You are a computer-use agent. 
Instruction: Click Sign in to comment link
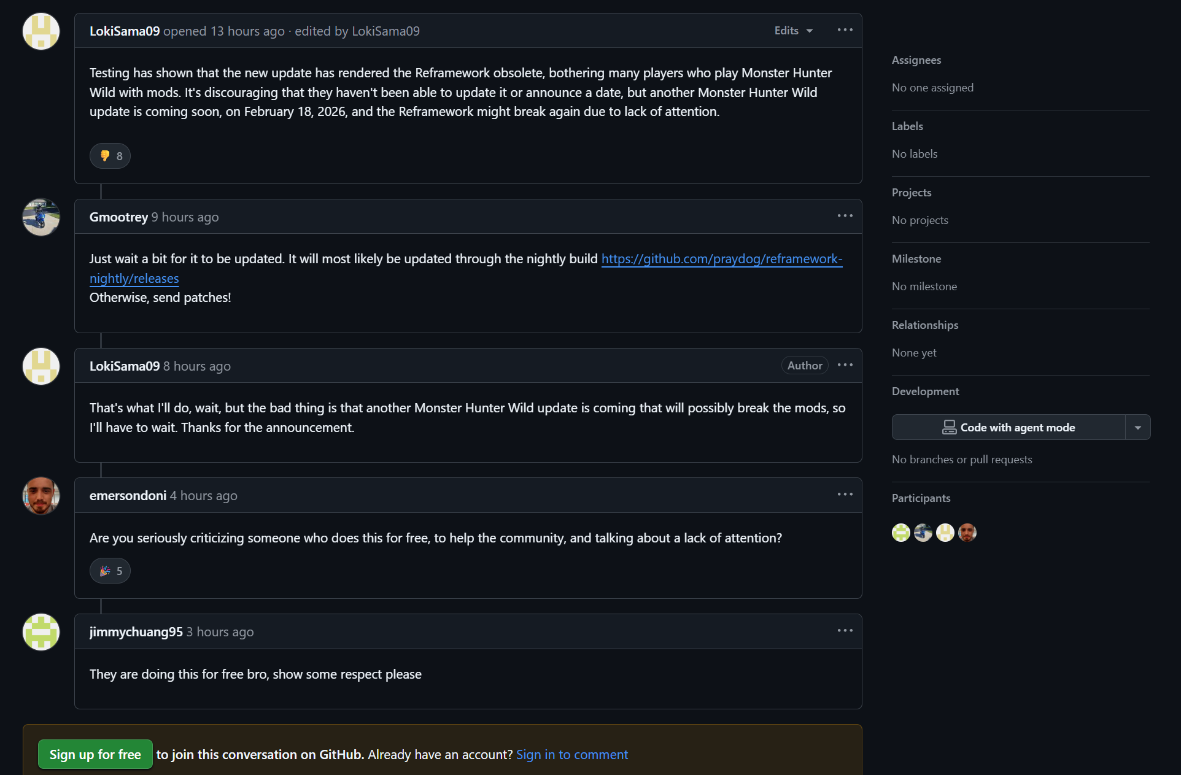click(x=571, y=754)
